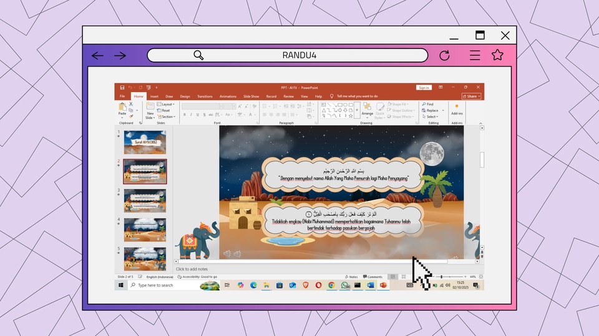Viewport: 599px width, 336px height.
Task: Expand the Layout dropdown
Action: [167, 104]
